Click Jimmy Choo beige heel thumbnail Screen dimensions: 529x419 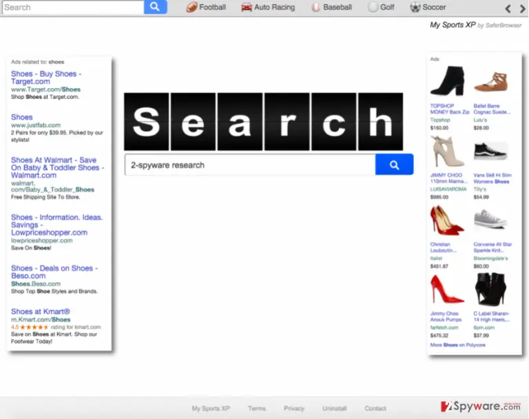coord(446,151)
